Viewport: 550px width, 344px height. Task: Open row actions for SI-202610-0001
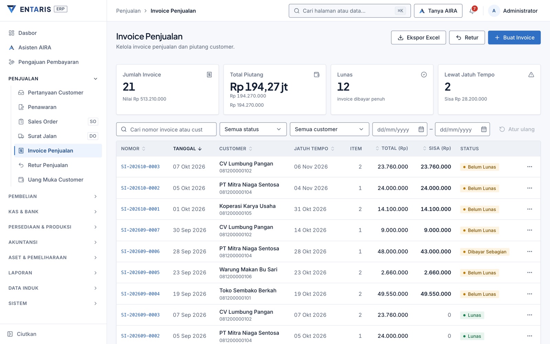(x=529, y=209)
